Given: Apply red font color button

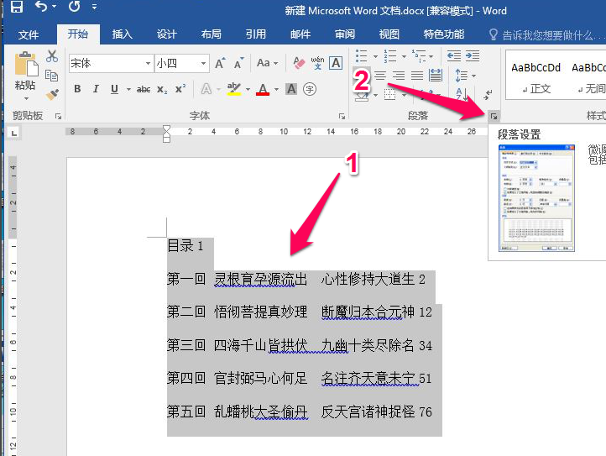Looking at the screenshot, I should [x=263, y=89].
